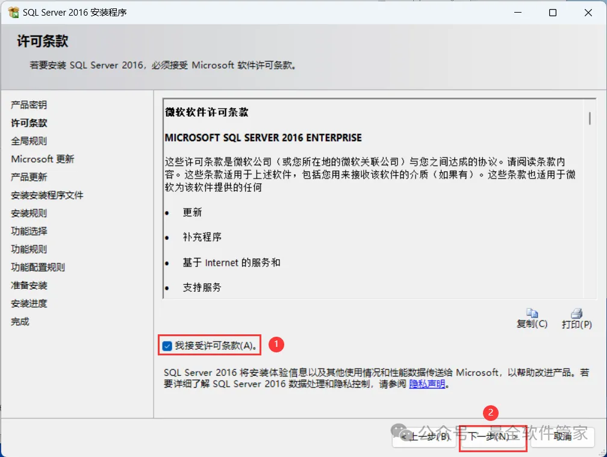The image size is (607, 457).
Task: Click 完成 in the step list
Action: pos(20,321)
